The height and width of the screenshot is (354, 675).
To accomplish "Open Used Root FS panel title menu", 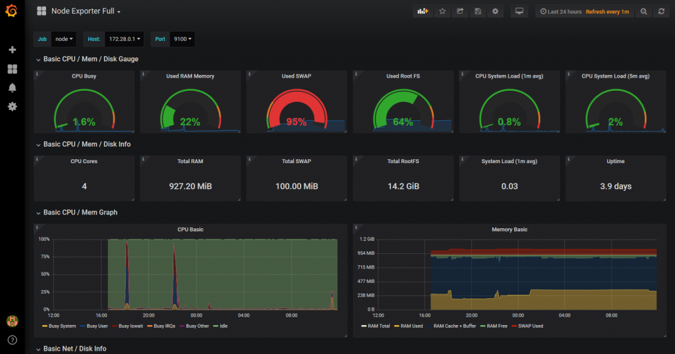I will click(x=403, y=76).
